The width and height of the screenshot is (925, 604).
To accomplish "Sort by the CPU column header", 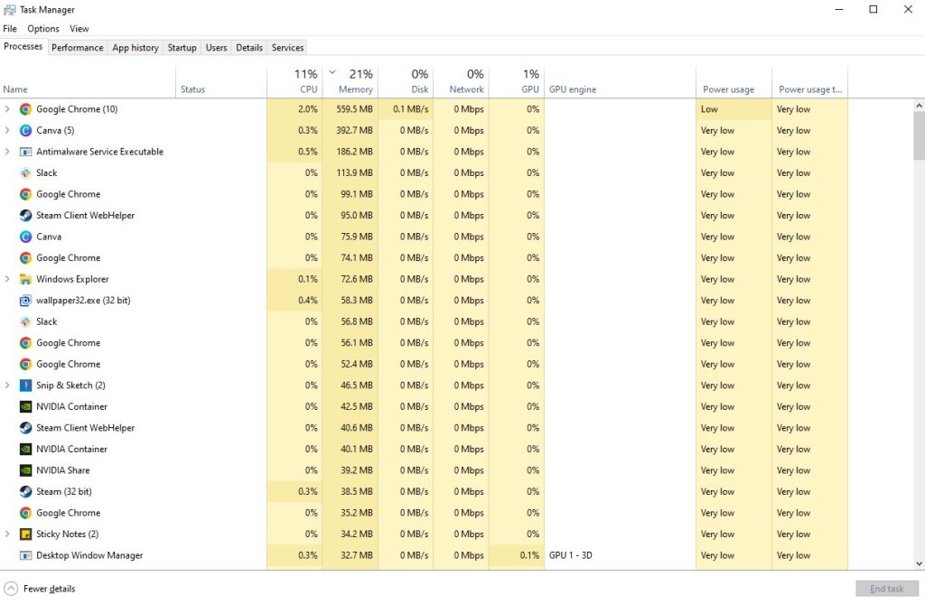I will pyautogui.click(x=294, y=81).
